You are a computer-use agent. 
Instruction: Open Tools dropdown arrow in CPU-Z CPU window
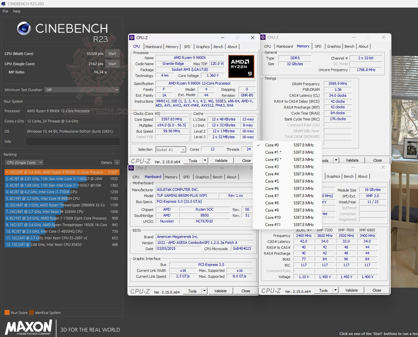pos(205,161)
